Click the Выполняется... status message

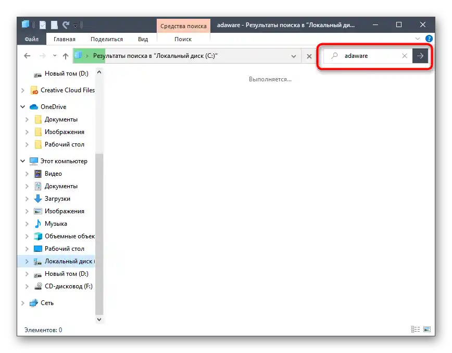tap(270, 79)
